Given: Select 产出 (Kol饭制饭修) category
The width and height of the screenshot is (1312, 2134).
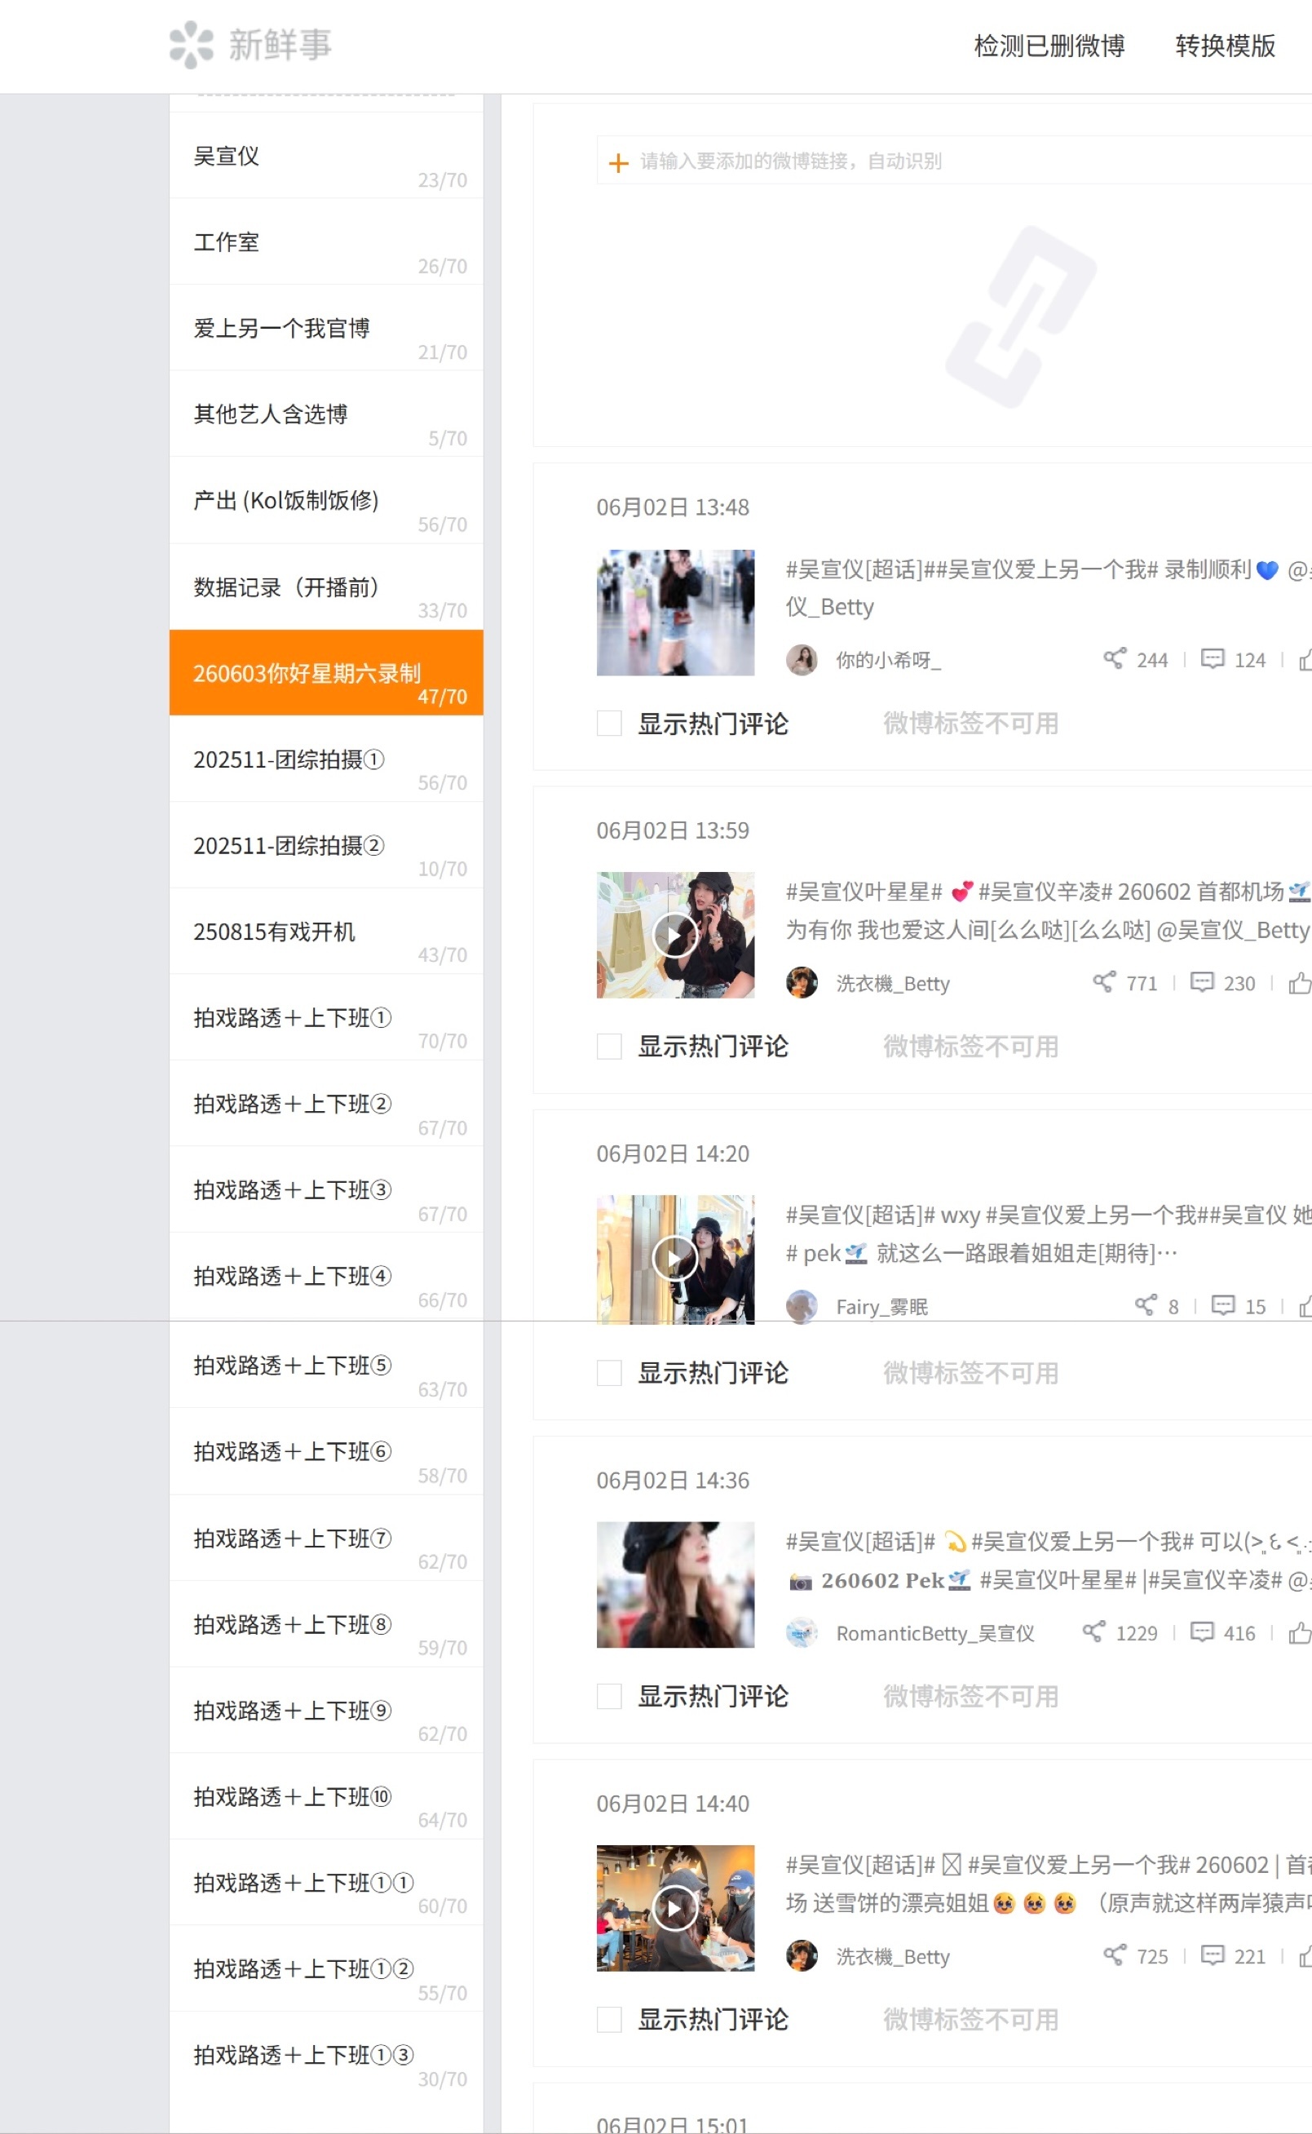Looking at the screenshot, I should [326, 500].
